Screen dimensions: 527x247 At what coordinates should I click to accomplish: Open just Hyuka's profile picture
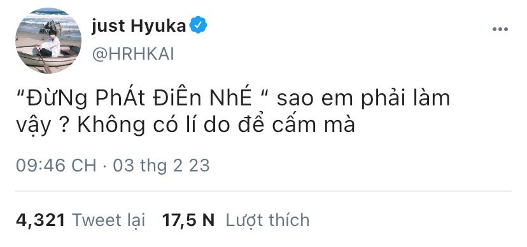(48, 40)
